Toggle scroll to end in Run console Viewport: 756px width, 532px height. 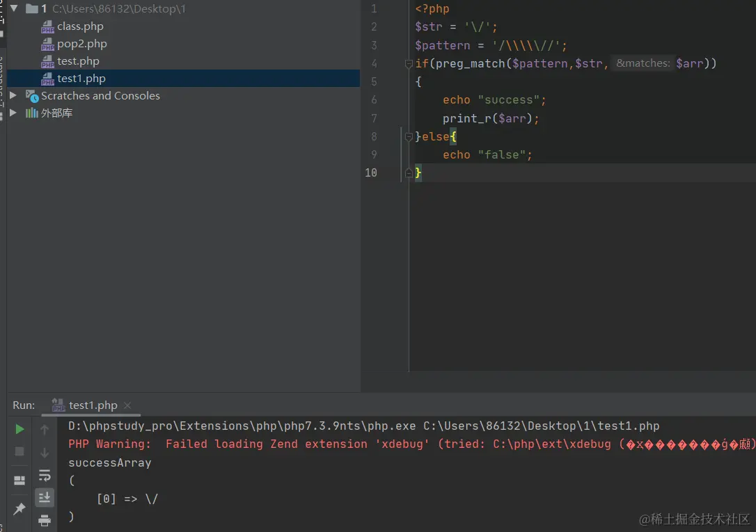point(45,497)
